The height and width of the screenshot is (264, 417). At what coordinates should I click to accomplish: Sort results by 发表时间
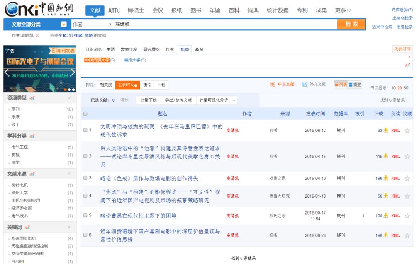click(127, 85)
